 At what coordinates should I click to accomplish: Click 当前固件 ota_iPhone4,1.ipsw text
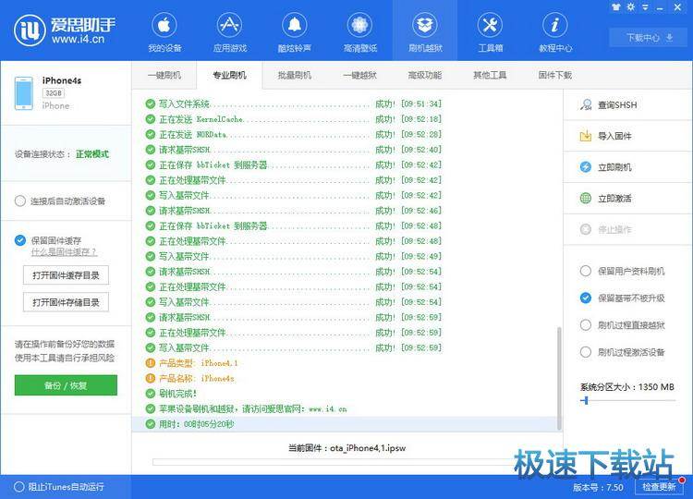[x=346, y=448]
